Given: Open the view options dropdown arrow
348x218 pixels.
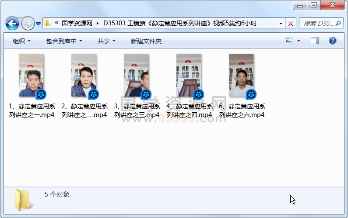Looking at the screenshot, I should click(299, 41).
